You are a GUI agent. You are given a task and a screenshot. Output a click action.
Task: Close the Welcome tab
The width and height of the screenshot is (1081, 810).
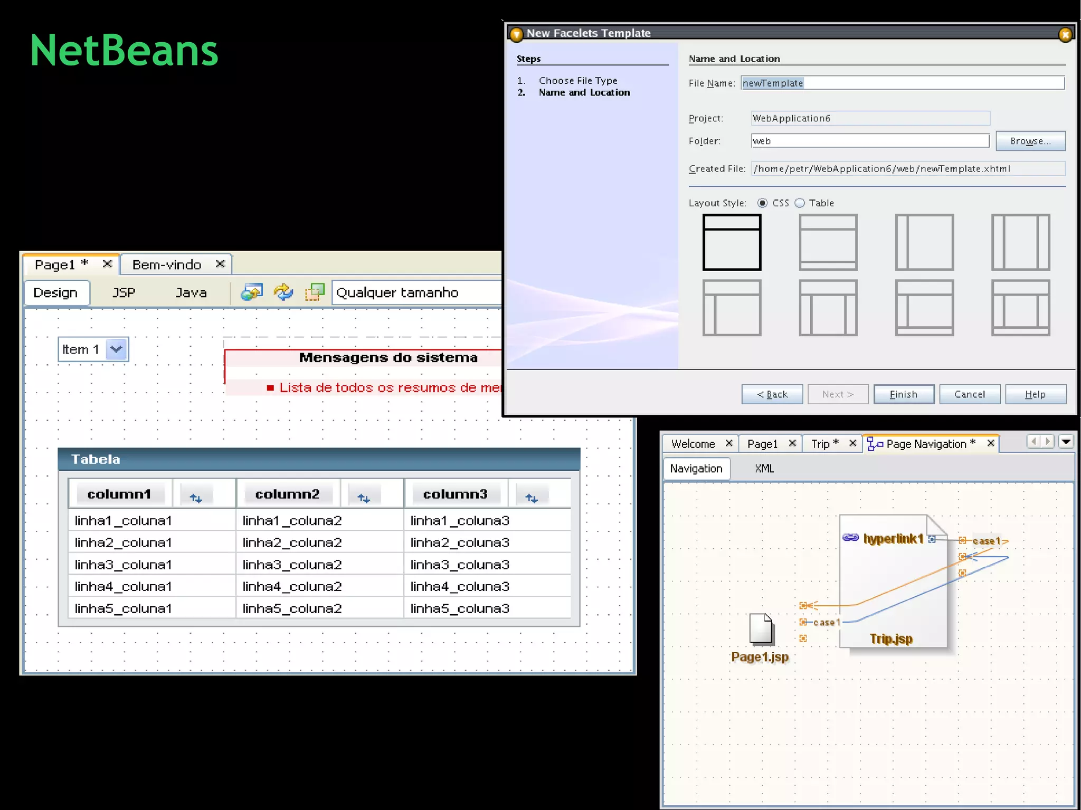tap(729, 443)
